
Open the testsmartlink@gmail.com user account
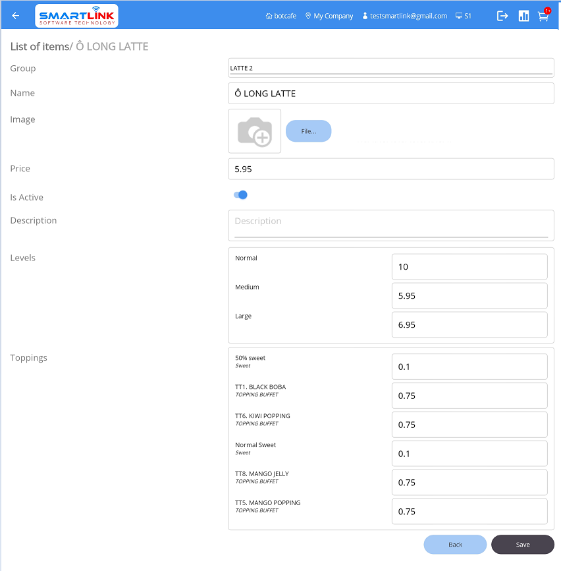(404, 16)
